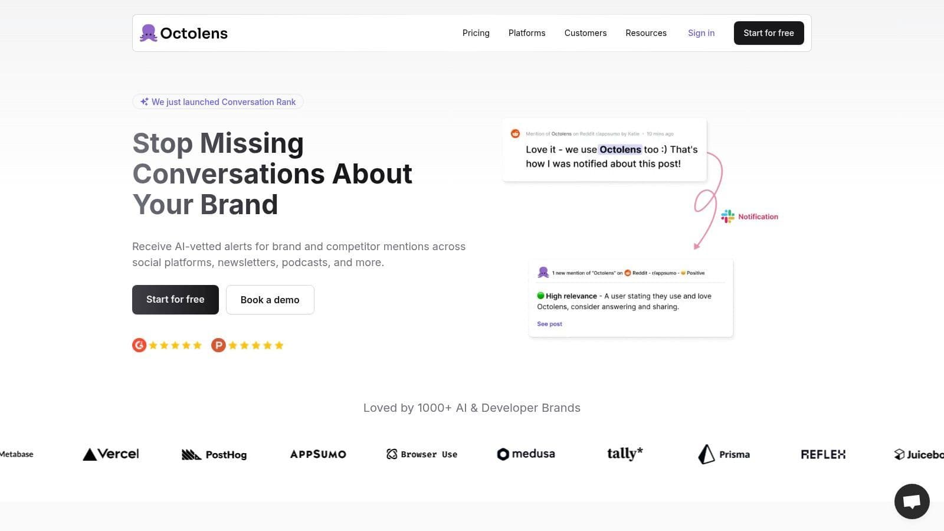Screen dimensions: 944x531
Task: Click the Octolens octopus logo icon
Action: [148, 33]
